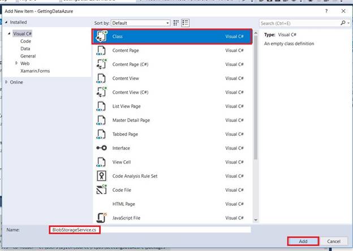Image resolution: width=353 pixels, height=251 pixels.
Task: Select the Code File label
Action: coord(122,190)
